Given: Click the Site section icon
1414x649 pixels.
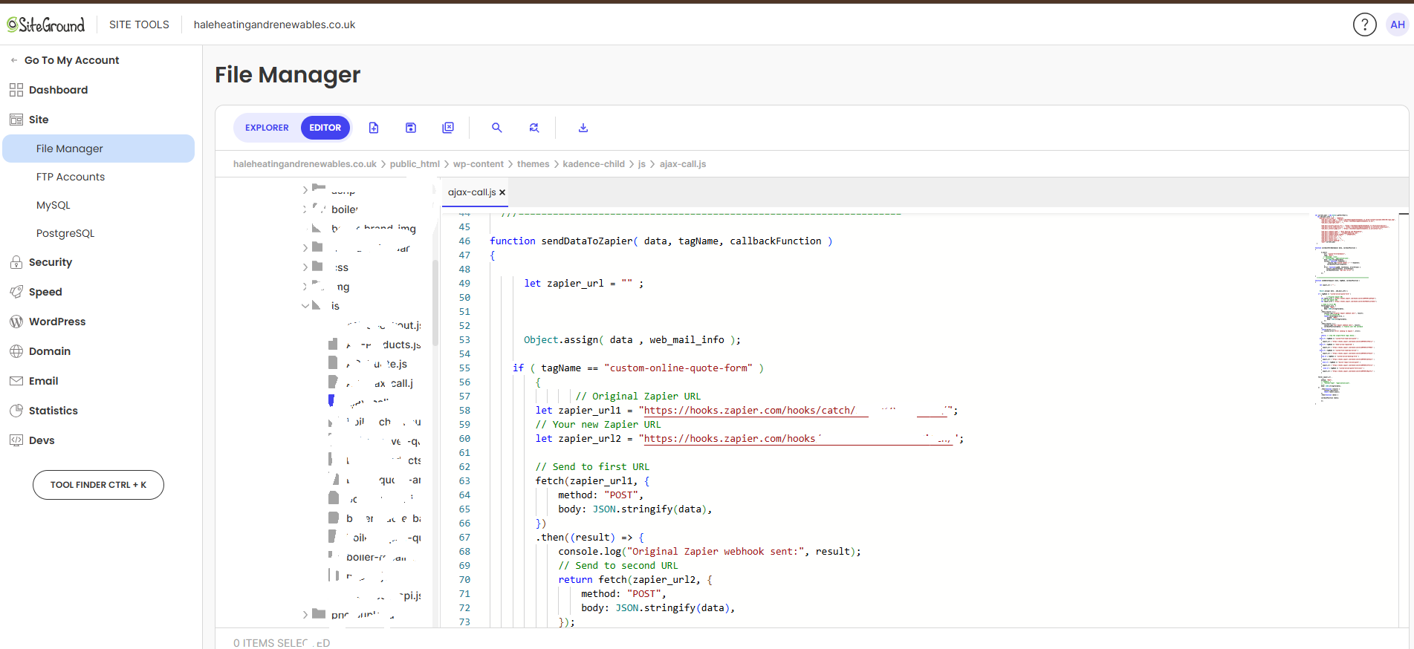Looking at the screenshot, I should point(16,120).
